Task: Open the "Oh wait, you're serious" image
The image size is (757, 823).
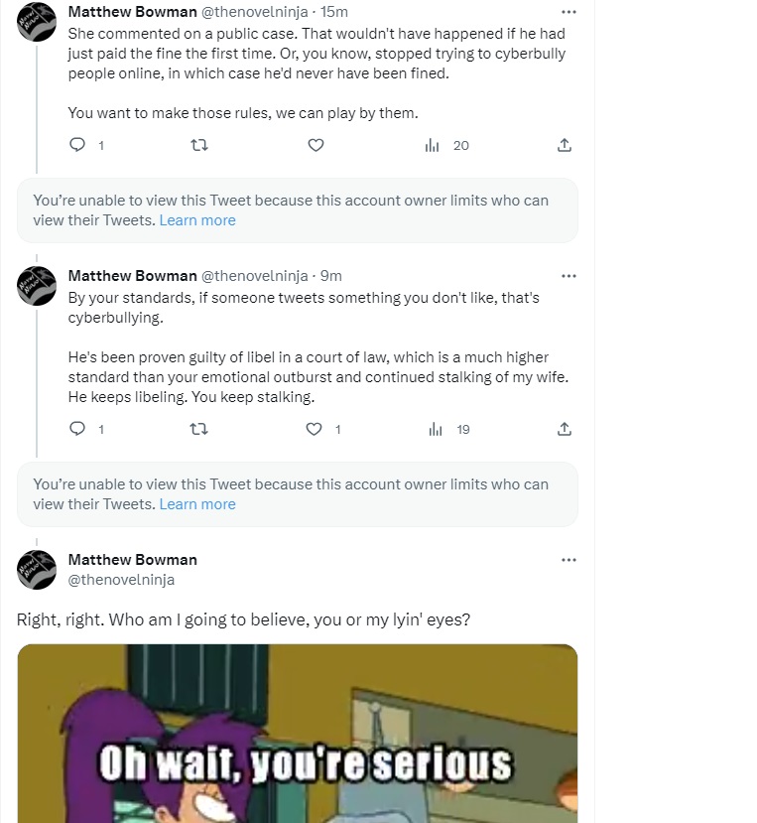Action: click(x=298, y=735)
